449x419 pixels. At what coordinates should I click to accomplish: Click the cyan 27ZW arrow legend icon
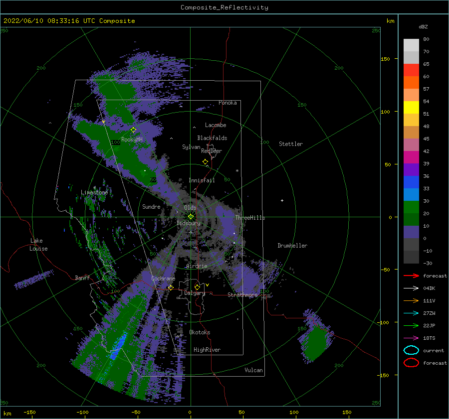(x=411, y=313)
